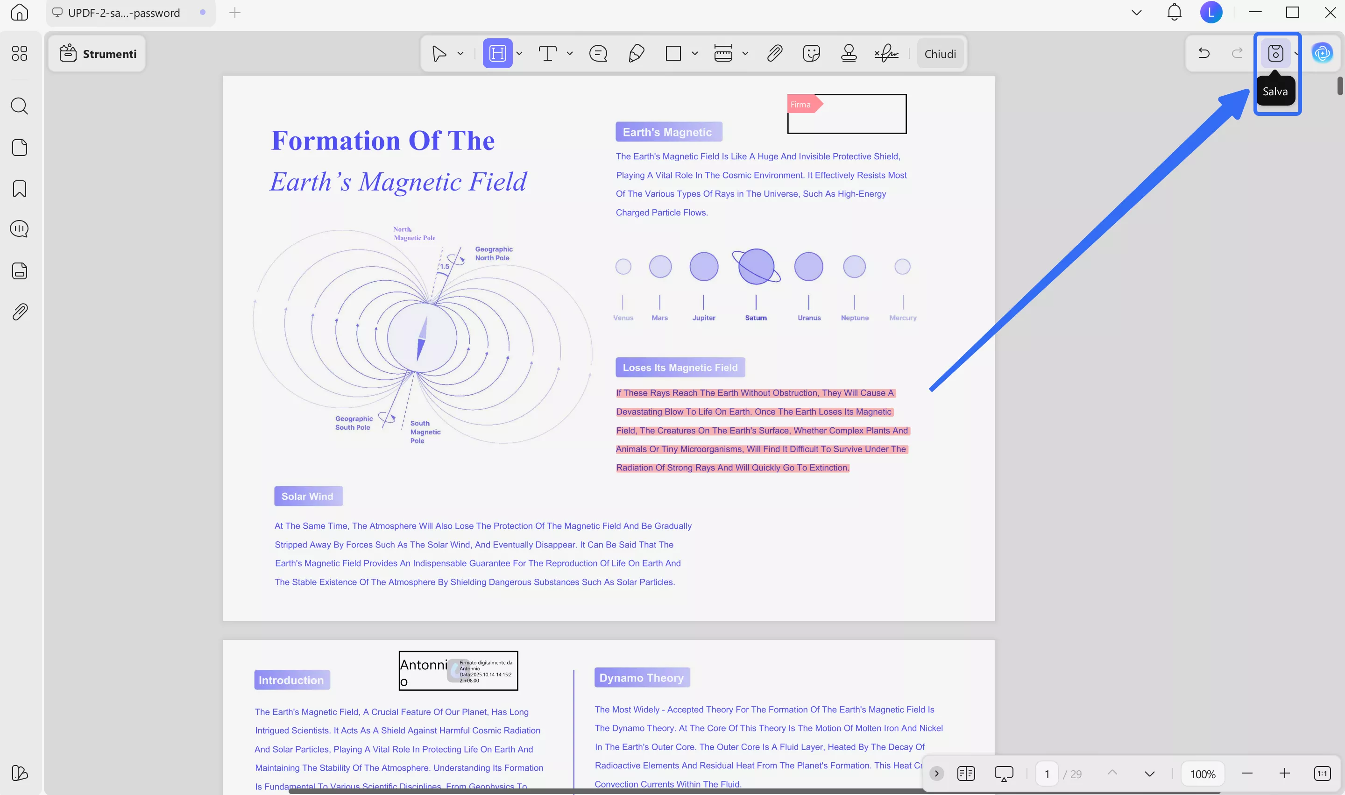
Task: Click the page number input field
Action: 1047,774
